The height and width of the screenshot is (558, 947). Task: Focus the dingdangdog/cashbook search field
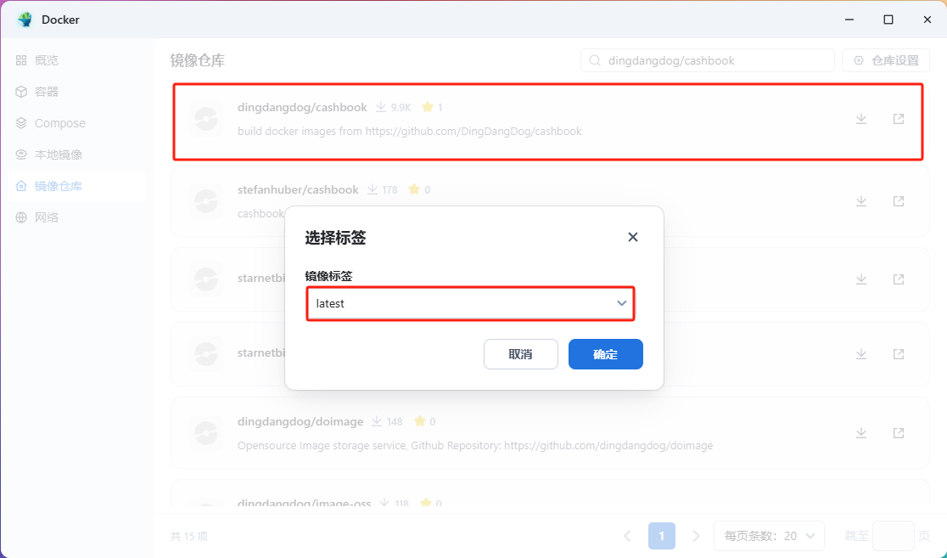click(x=707, y=60)
